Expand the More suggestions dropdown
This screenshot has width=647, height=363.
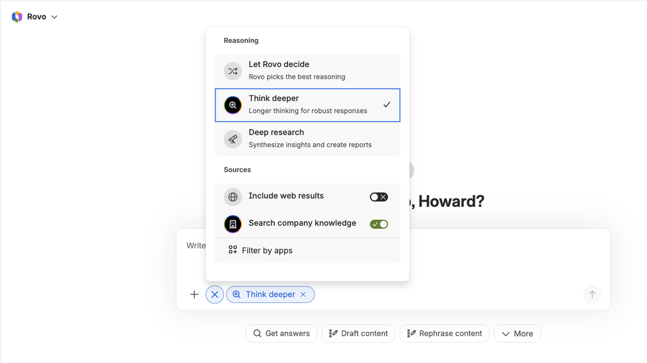point(517,333)
